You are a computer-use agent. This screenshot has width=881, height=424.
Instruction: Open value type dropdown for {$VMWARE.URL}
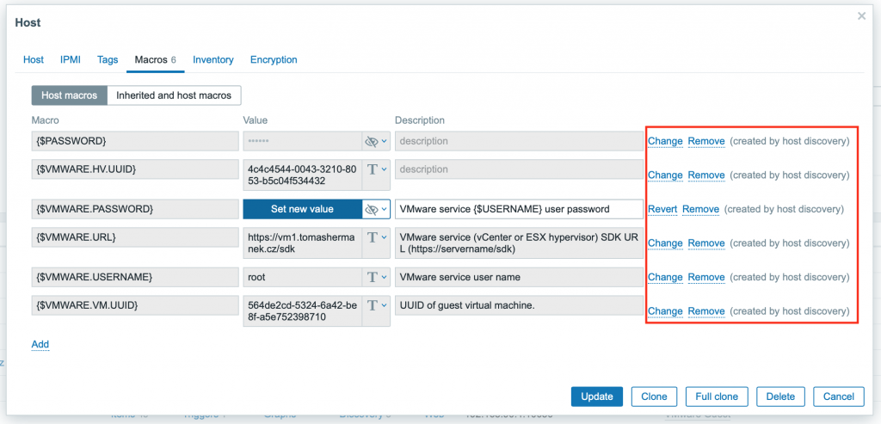pyautogui.click(x=376, y=237)
